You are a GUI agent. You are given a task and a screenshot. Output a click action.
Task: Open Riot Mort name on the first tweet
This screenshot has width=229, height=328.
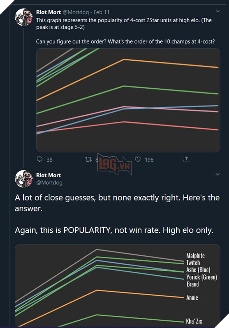[48, 12]
